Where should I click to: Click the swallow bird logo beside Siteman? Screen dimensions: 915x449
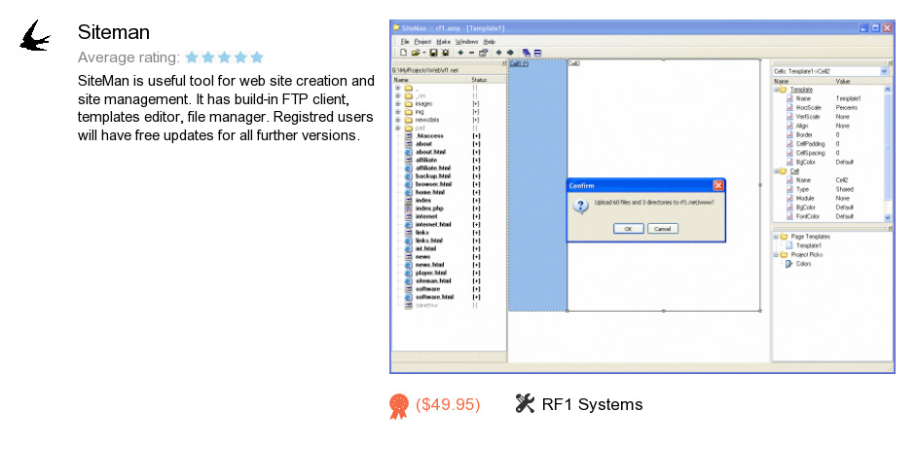tap(35, 36)
